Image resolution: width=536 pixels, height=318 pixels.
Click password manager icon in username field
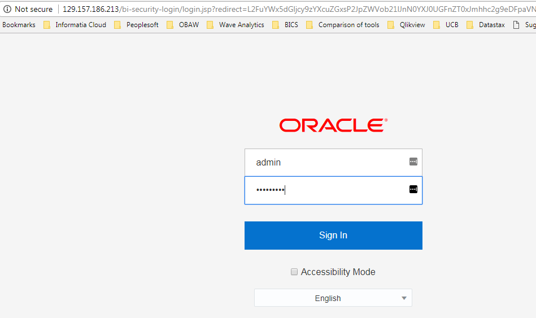pyautogui.click(x=413, y=162)
